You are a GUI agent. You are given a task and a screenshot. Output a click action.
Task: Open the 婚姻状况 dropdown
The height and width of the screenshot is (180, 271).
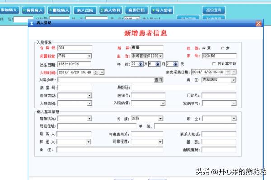tap(89, 119)
